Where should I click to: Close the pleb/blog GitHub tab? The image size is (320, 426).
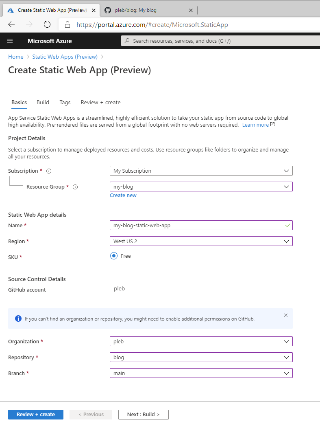tap(191, 10)
